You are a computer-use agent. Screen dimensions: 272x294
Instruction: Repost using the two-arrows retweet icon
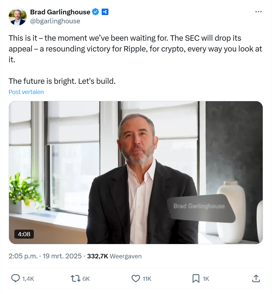click(x=75, y=278)
